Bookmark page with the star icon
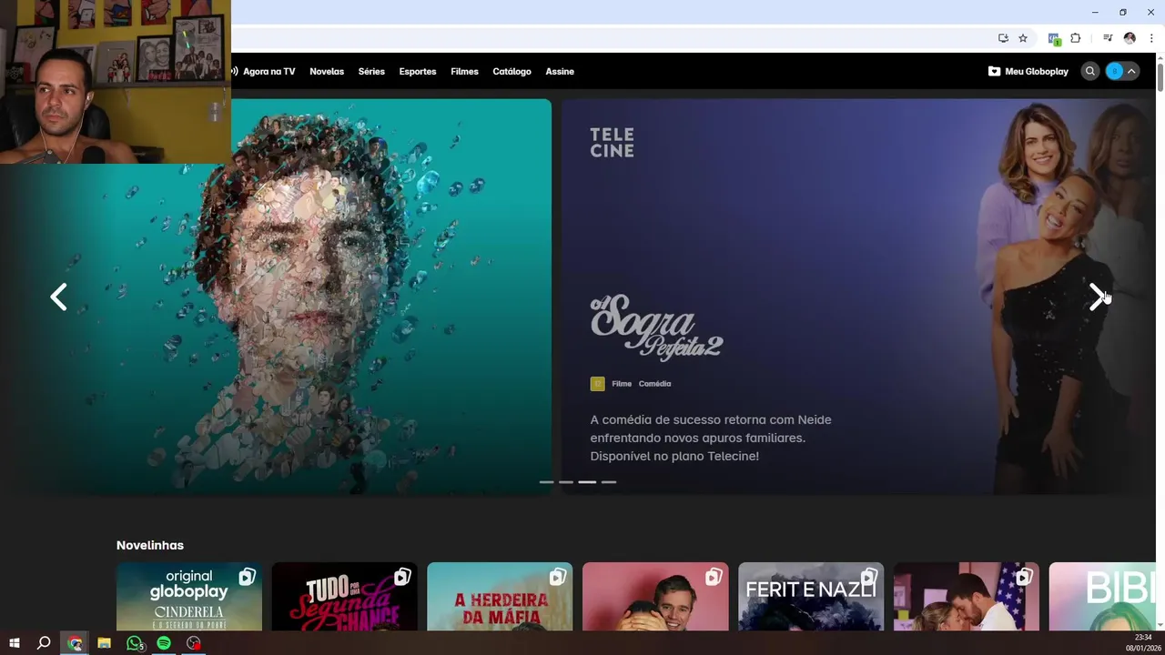The image size is (1165, 655). coord(1023,38)
